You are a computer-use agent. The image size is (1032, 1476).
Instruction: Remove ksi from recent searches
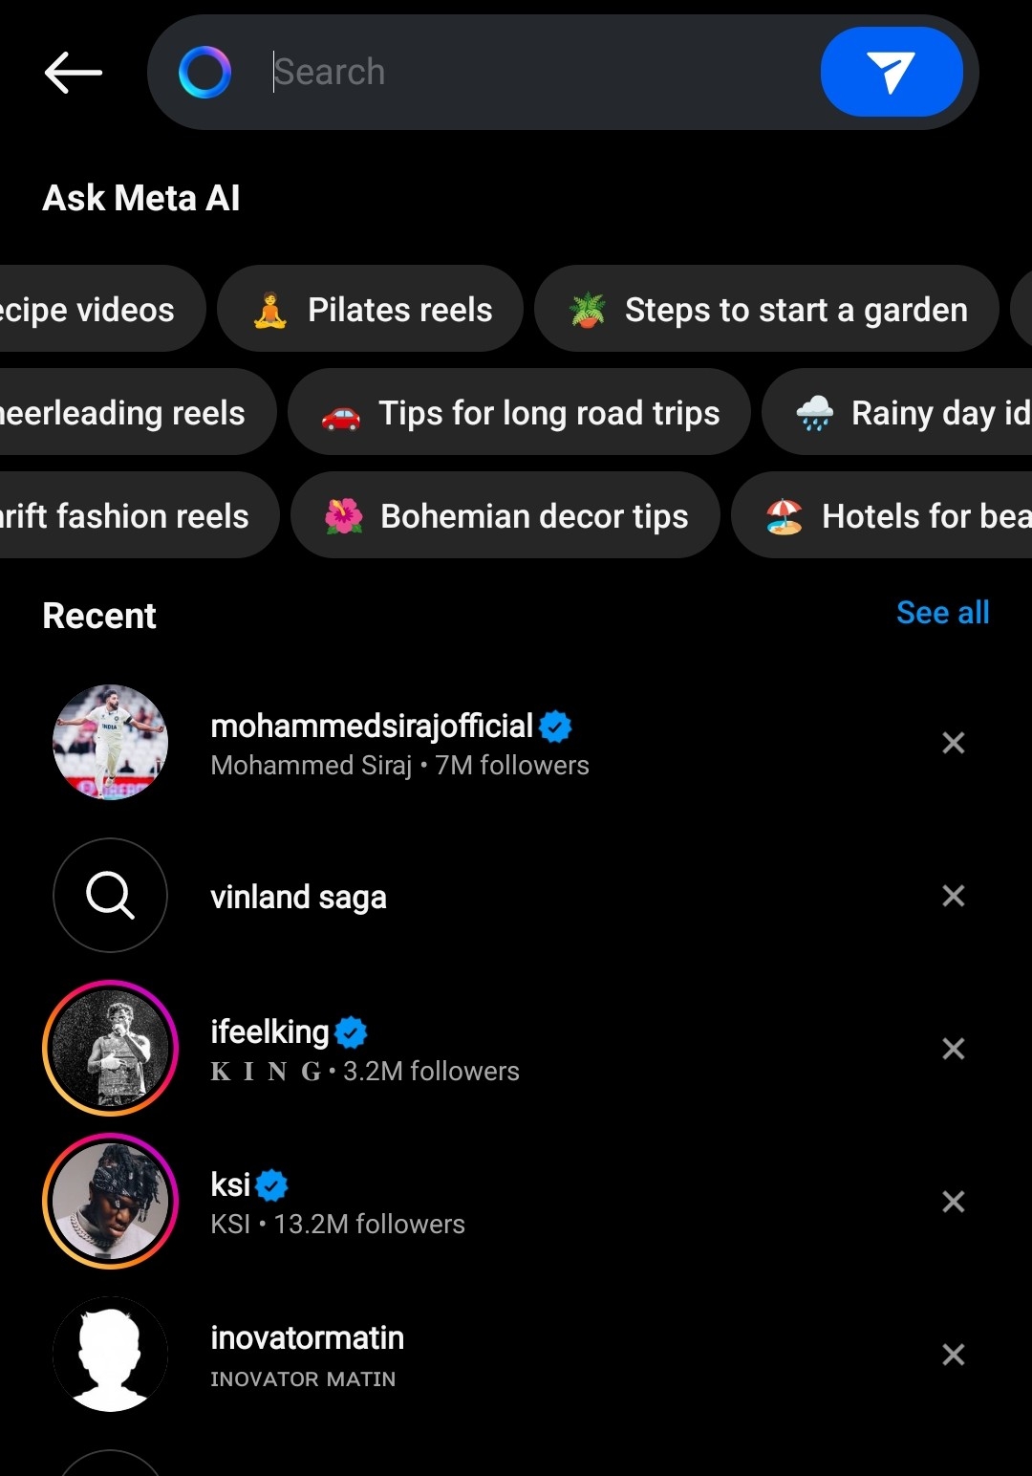[953, 1202]
